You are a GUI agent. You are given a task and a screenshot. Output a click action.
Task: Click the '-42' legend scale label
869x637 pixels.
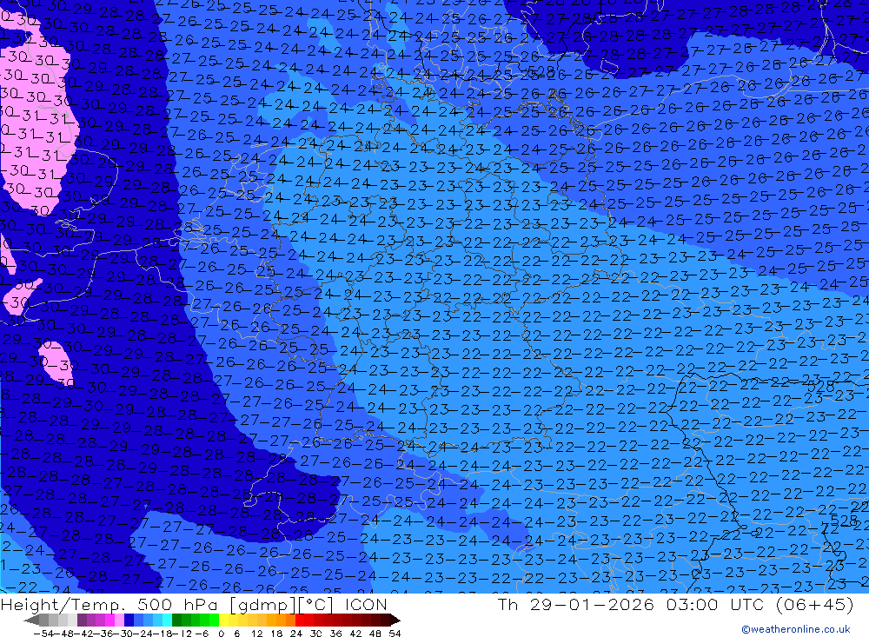point(84,634)
